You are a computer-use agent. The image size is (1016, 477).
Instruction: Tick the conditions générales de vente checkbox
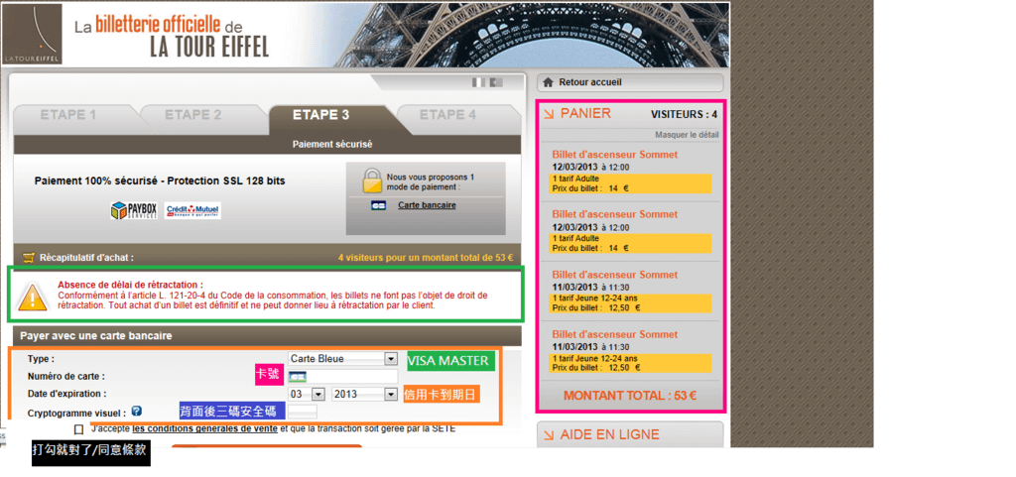pos(79,429)
